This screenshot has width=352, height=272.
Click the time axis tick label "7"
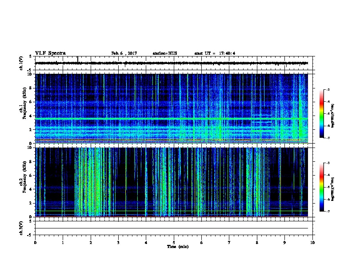tap(229, 243)
